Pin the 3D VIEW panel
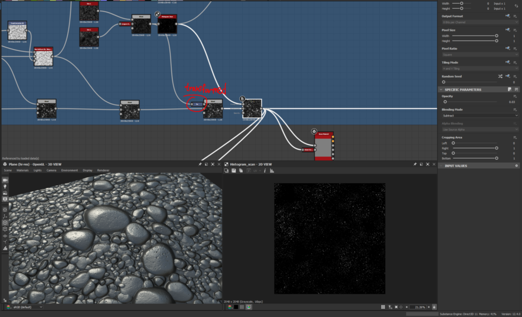522x317 pixels. tap(200, 164)
